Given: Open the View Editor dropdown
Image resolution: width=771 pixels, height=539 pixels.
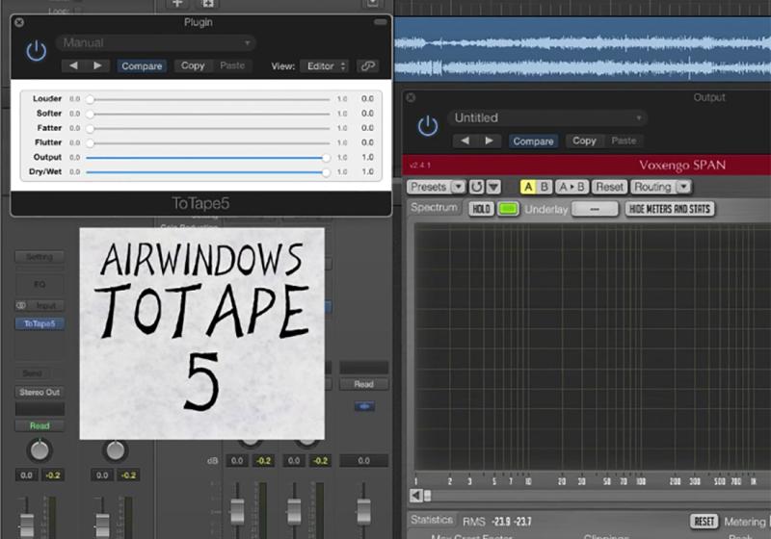Looking at the screenshot, I should point(325,66).
